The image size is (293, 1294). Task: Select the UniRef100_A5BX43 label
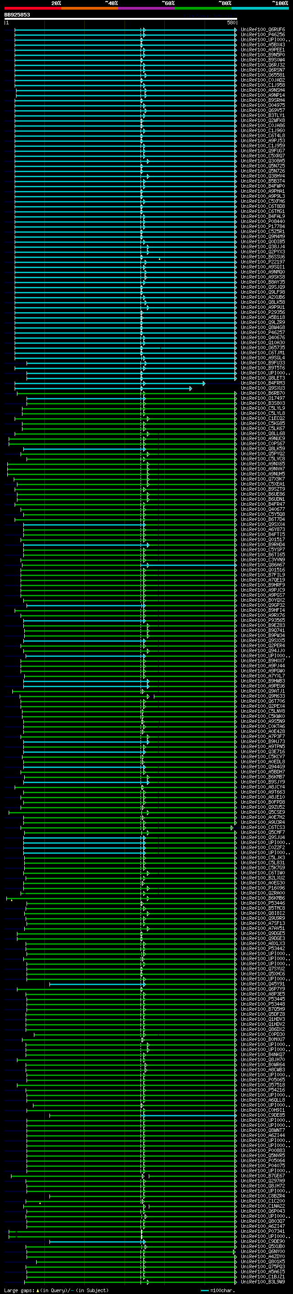click(262, 45)
